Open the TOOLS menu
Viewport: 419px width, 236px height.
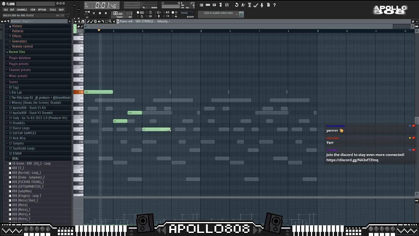coord(53,10)
